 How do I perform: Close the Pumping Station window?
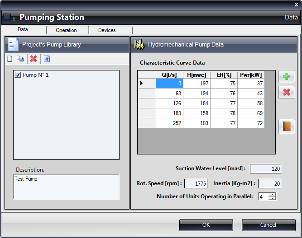pyautogui.click(x=296, y=4)
